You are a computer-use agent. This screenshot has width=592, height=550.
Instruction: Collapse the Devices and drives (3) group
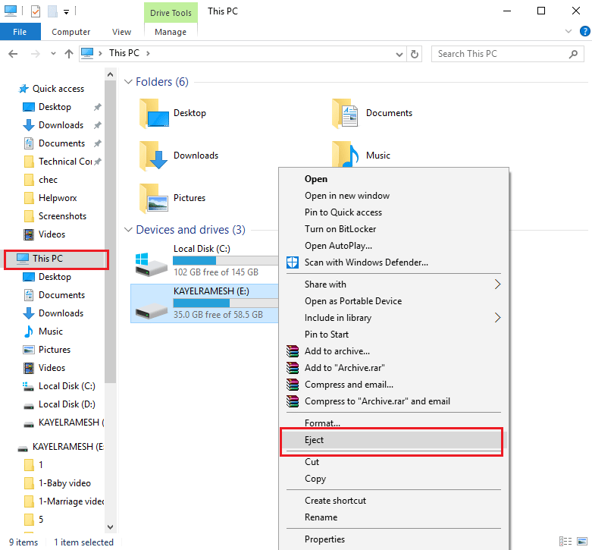(128, 230)
